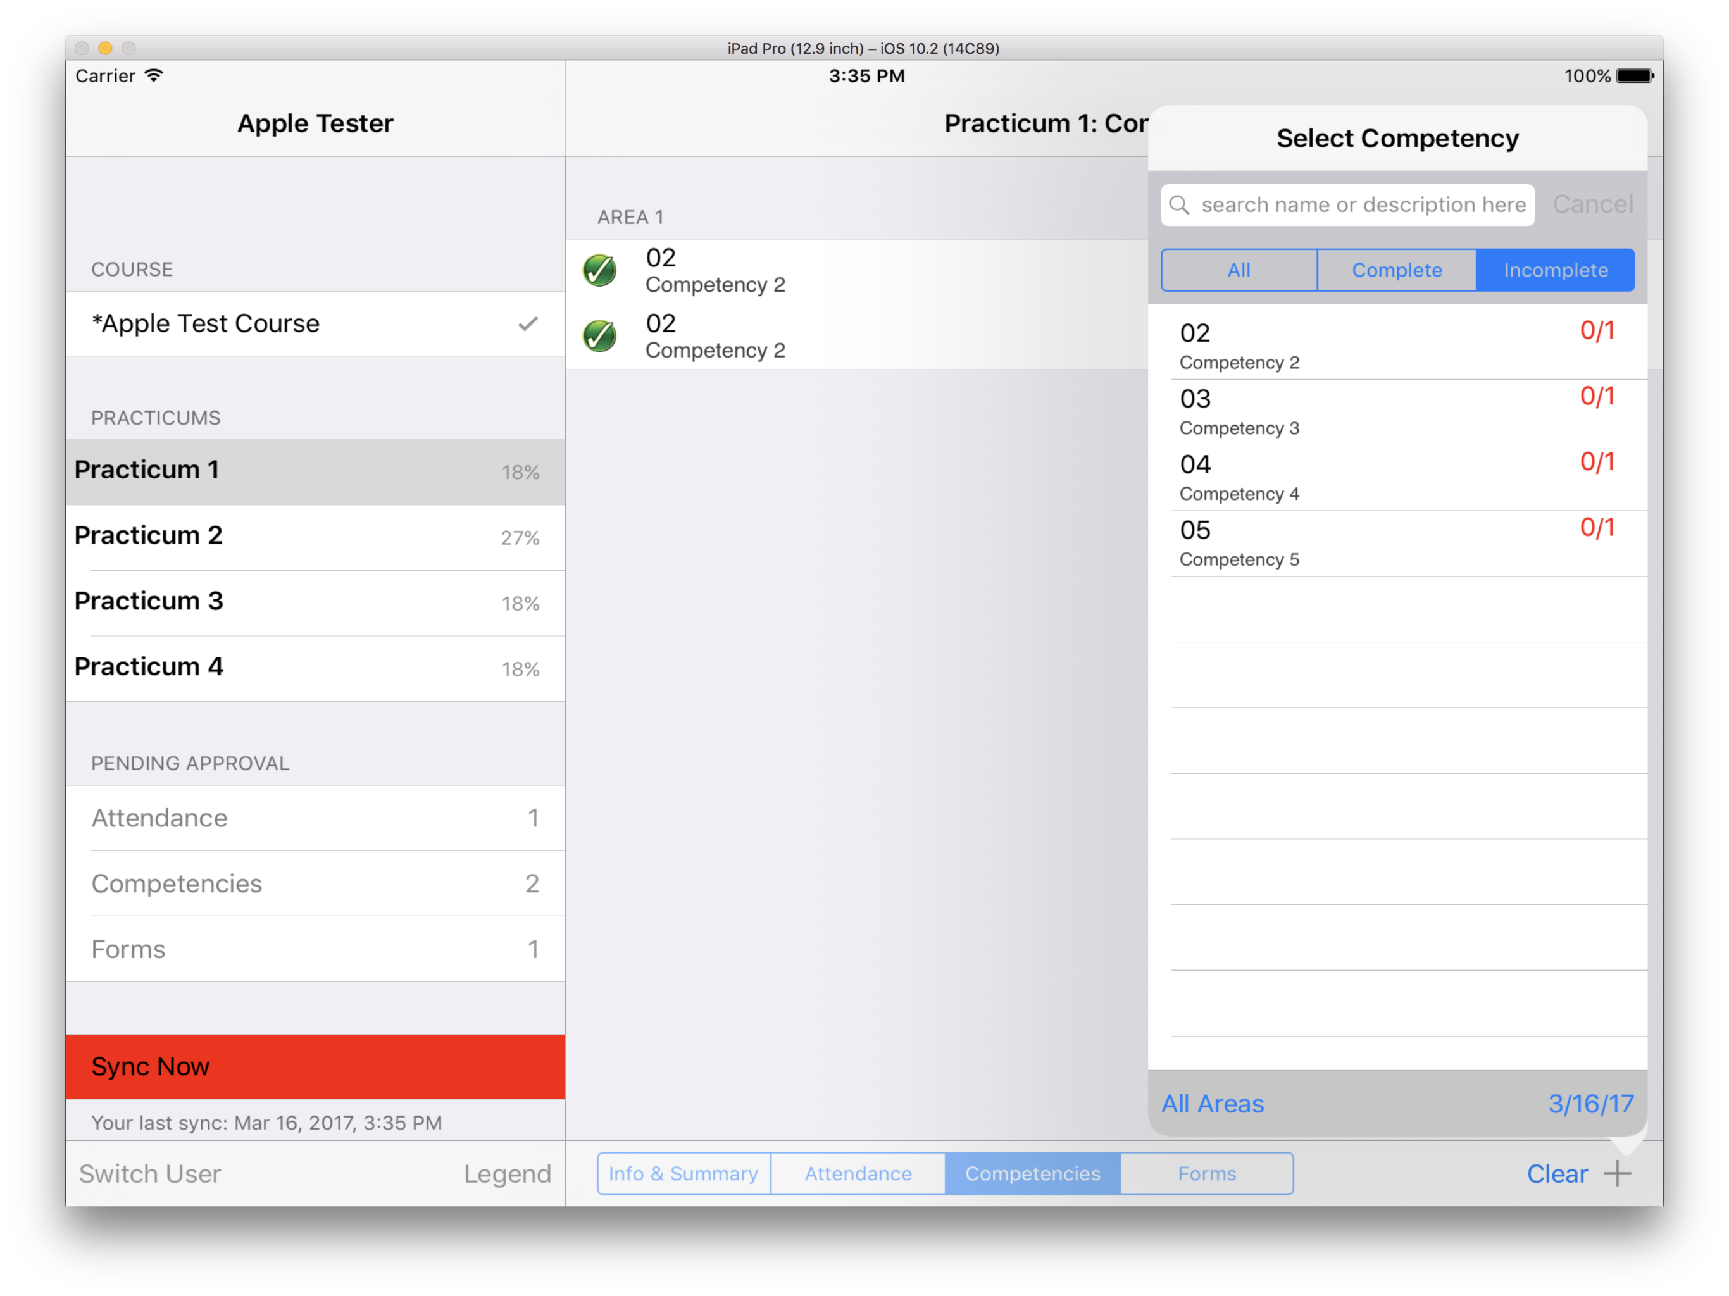Image resolution: width=1729 pixels, height=1296 pixels.
Task: Open pending Attendance approvals
Action: click(316, 818)
